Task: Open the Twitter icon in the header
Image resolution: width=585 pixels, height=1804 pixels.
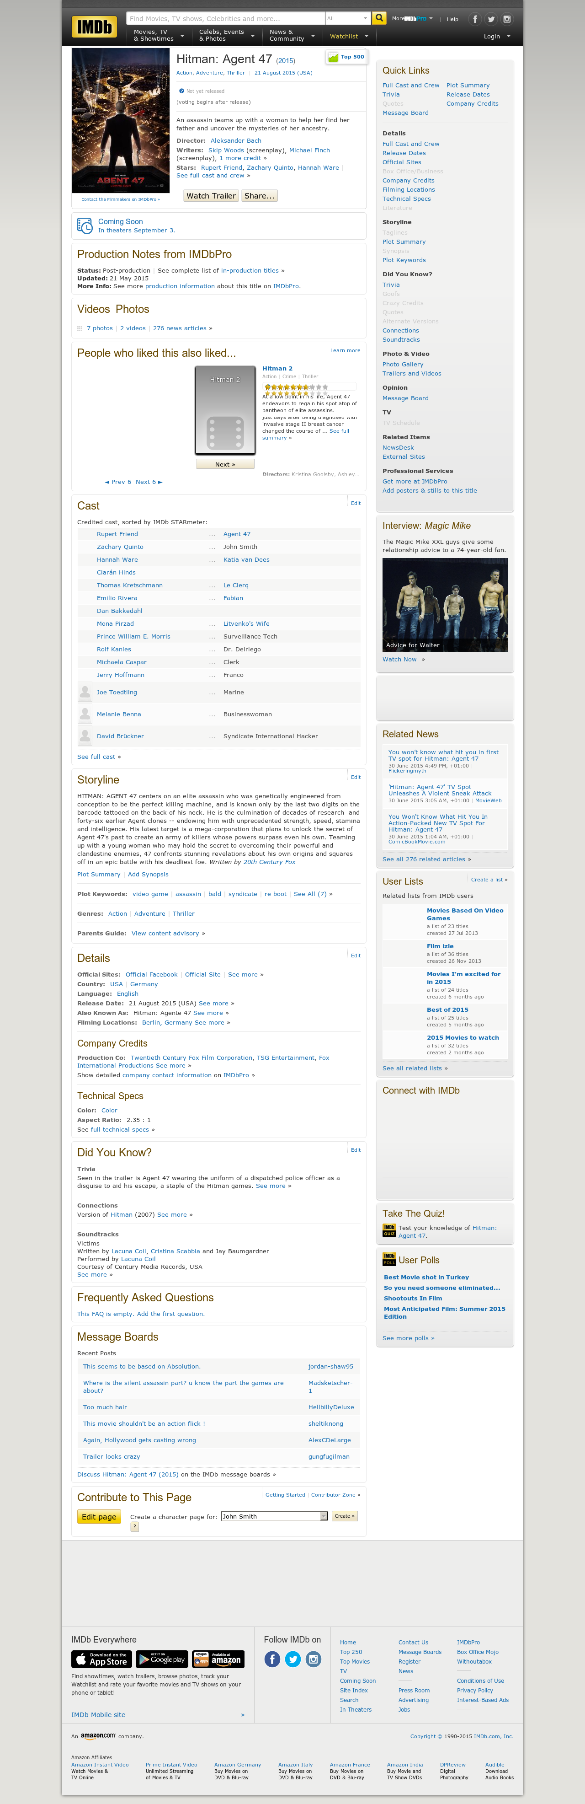Action: pyautogui.click(x=490, y=19)
